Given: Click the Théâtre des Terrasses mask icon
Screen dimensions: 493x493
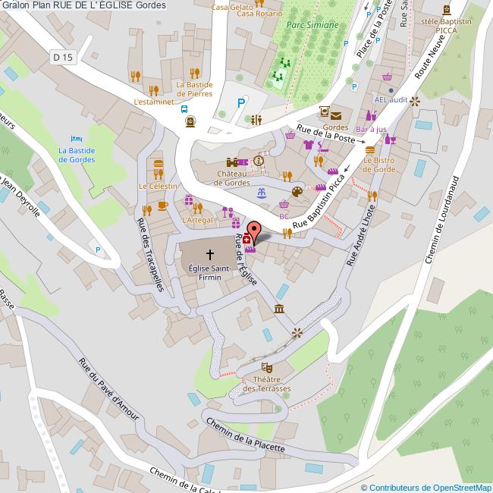Looking at the screenshot, I should pos(265,366).
